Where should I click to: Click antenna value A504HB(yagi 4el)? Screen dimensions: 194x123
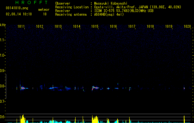click(109, 14)
